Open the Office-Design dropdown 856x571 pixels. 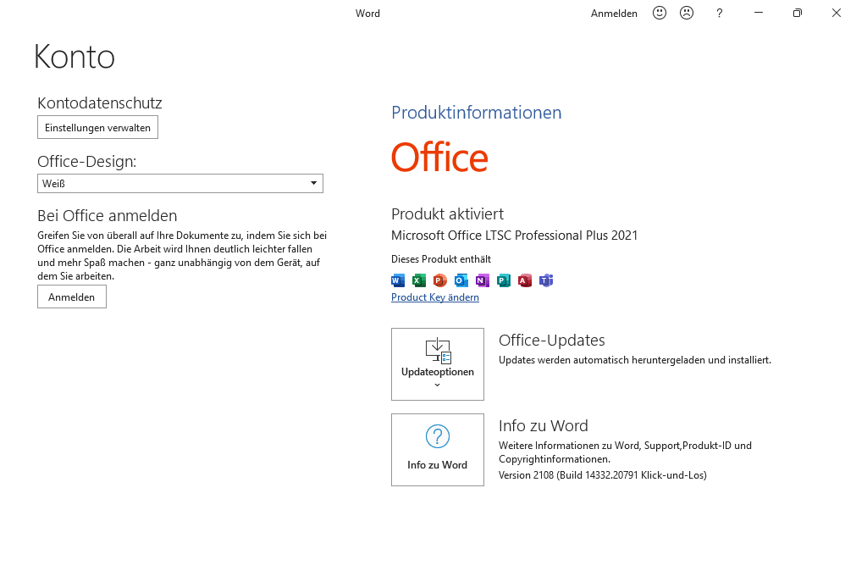(x=180, y=183)
